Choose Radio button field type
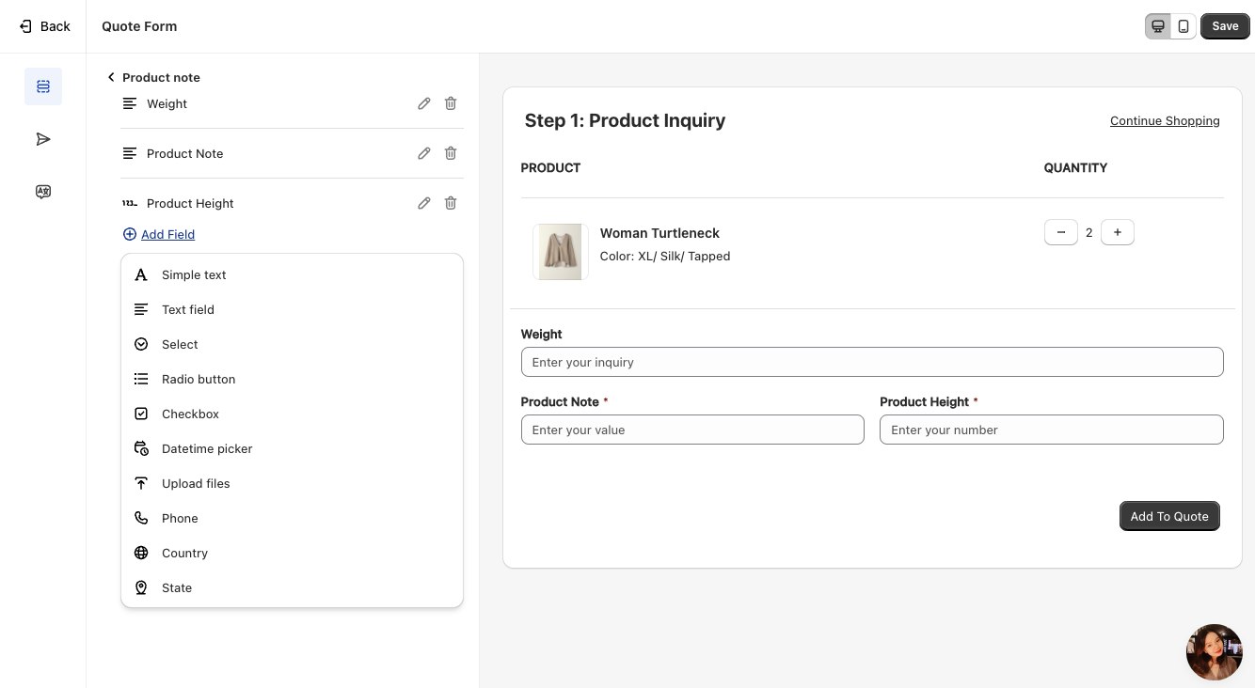This screenshot has width=1255, height=688. pyautogui.click(x=199, y=380)
